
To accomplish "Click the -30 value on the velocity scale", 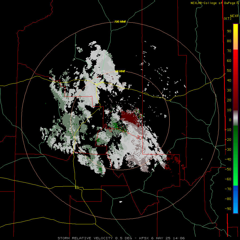I will (228, 150).
